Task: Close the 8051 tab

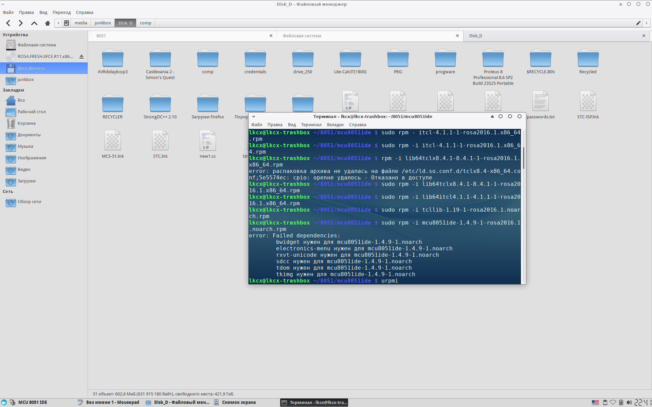Action: pos(271,36)
